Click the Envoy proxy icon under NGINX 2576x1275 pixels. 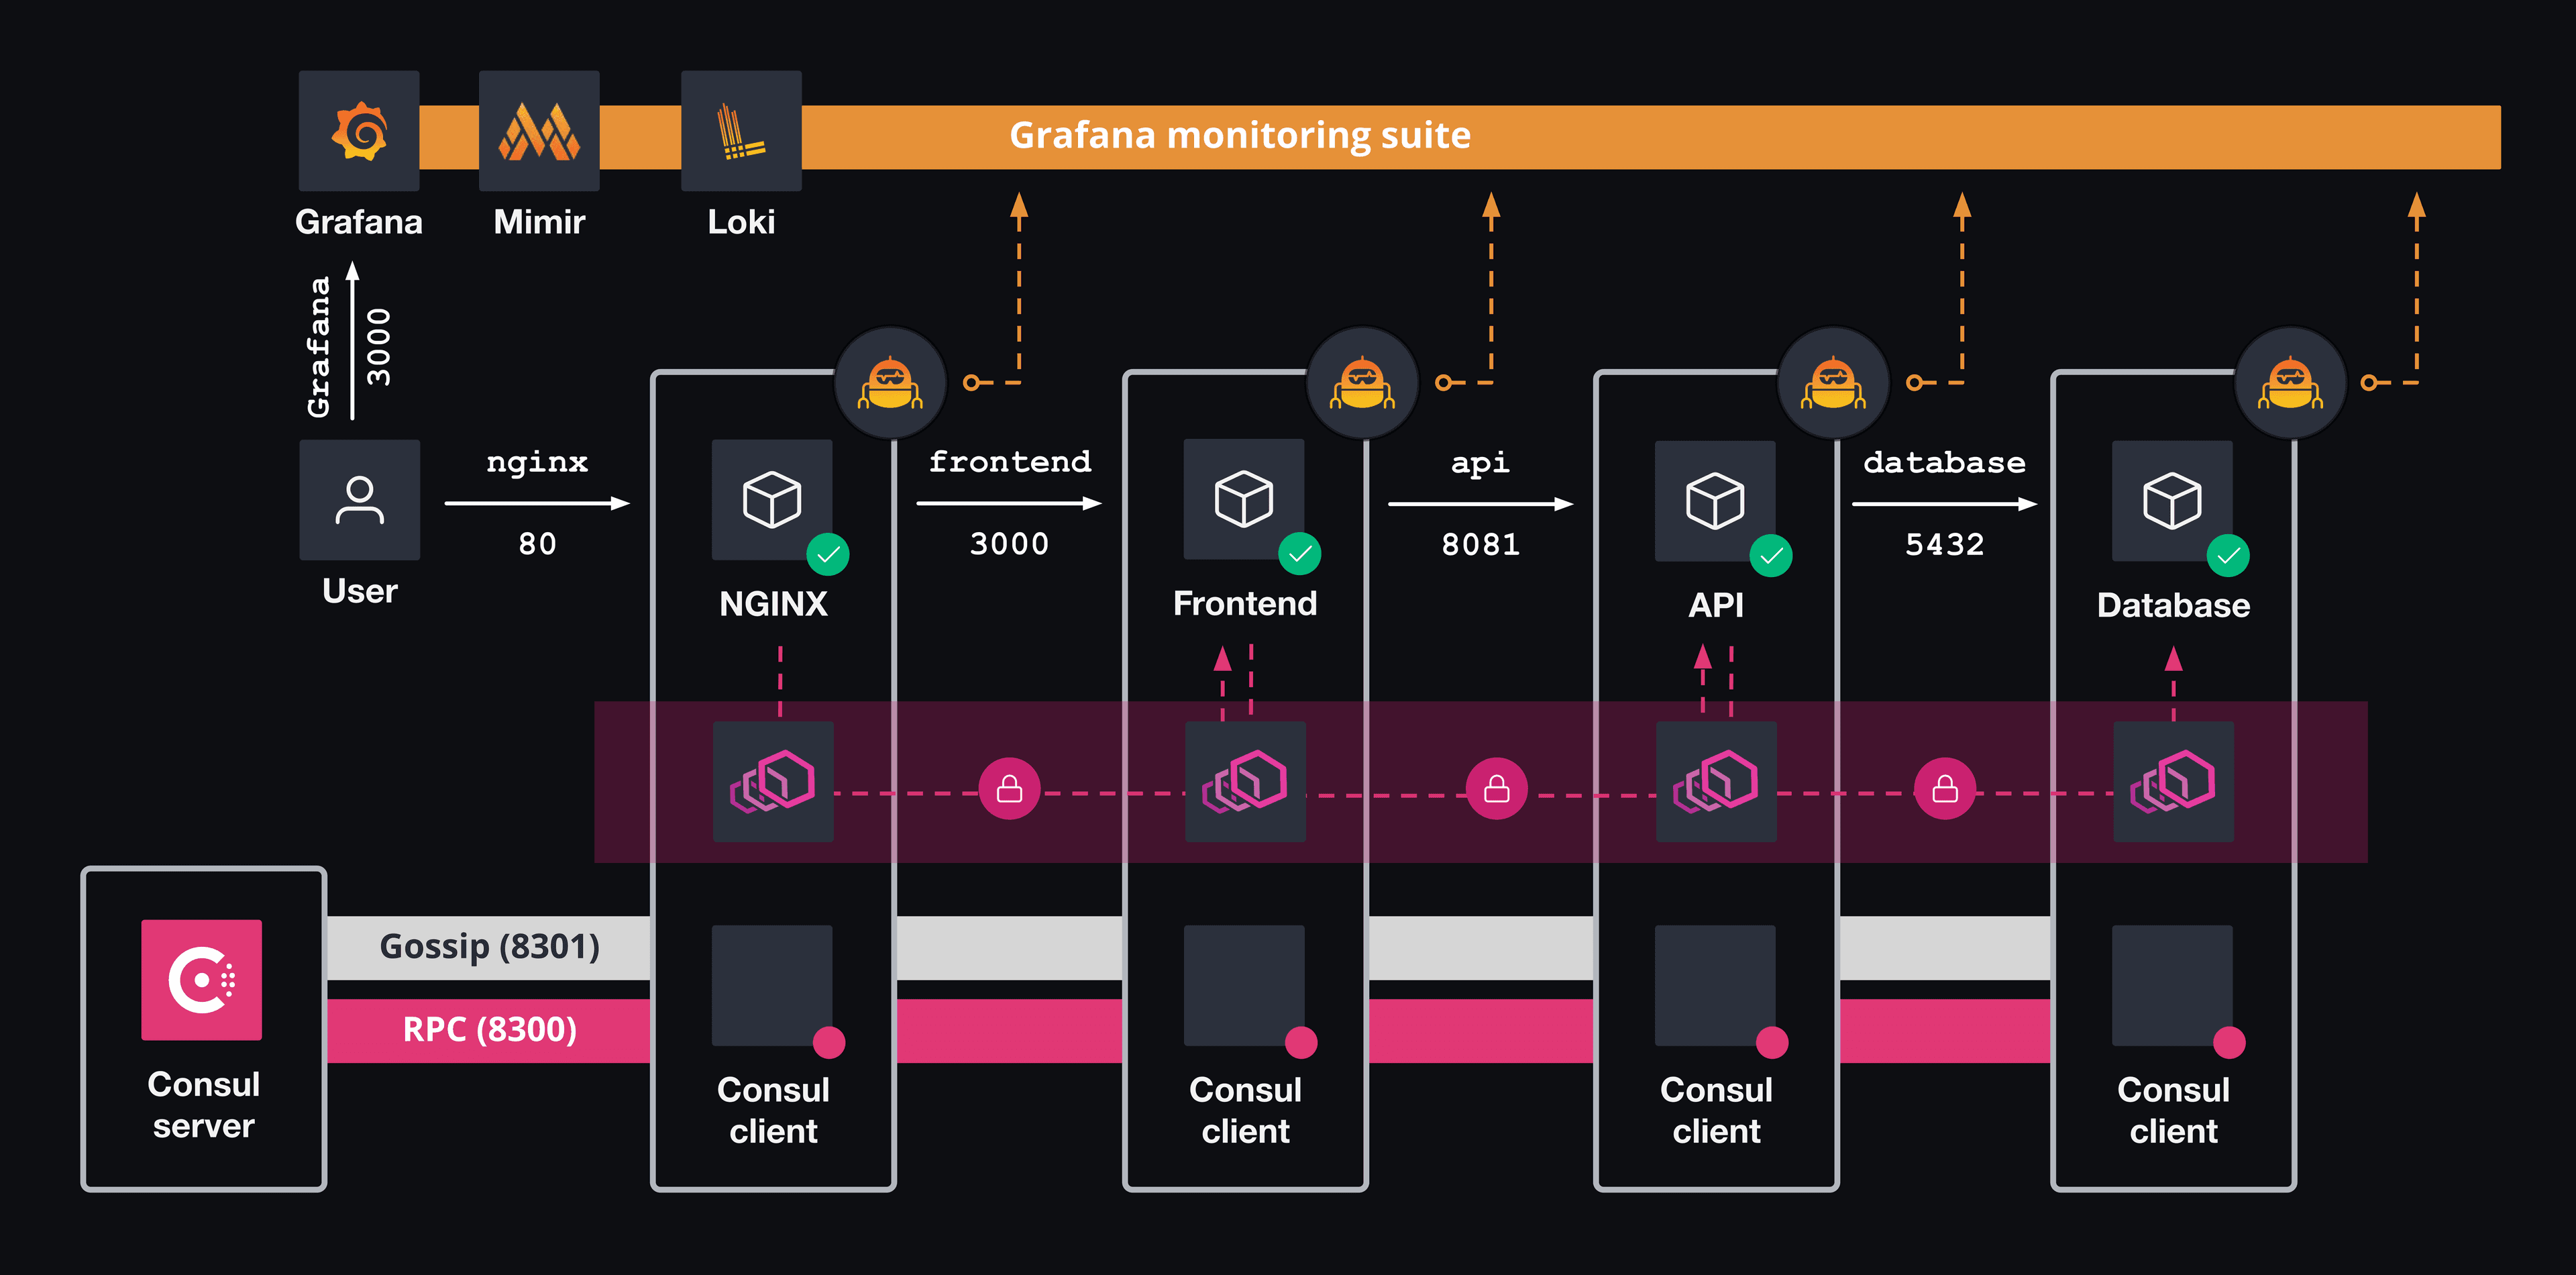coord(773,782)
